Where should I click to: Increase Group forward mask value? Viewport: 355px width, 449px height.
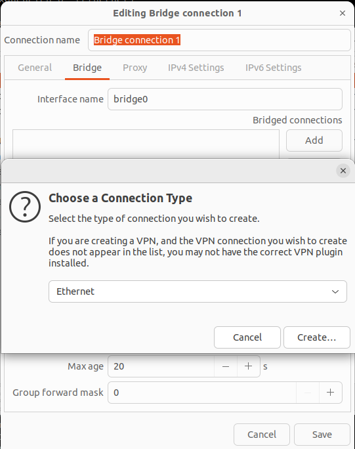coord(330,392)
